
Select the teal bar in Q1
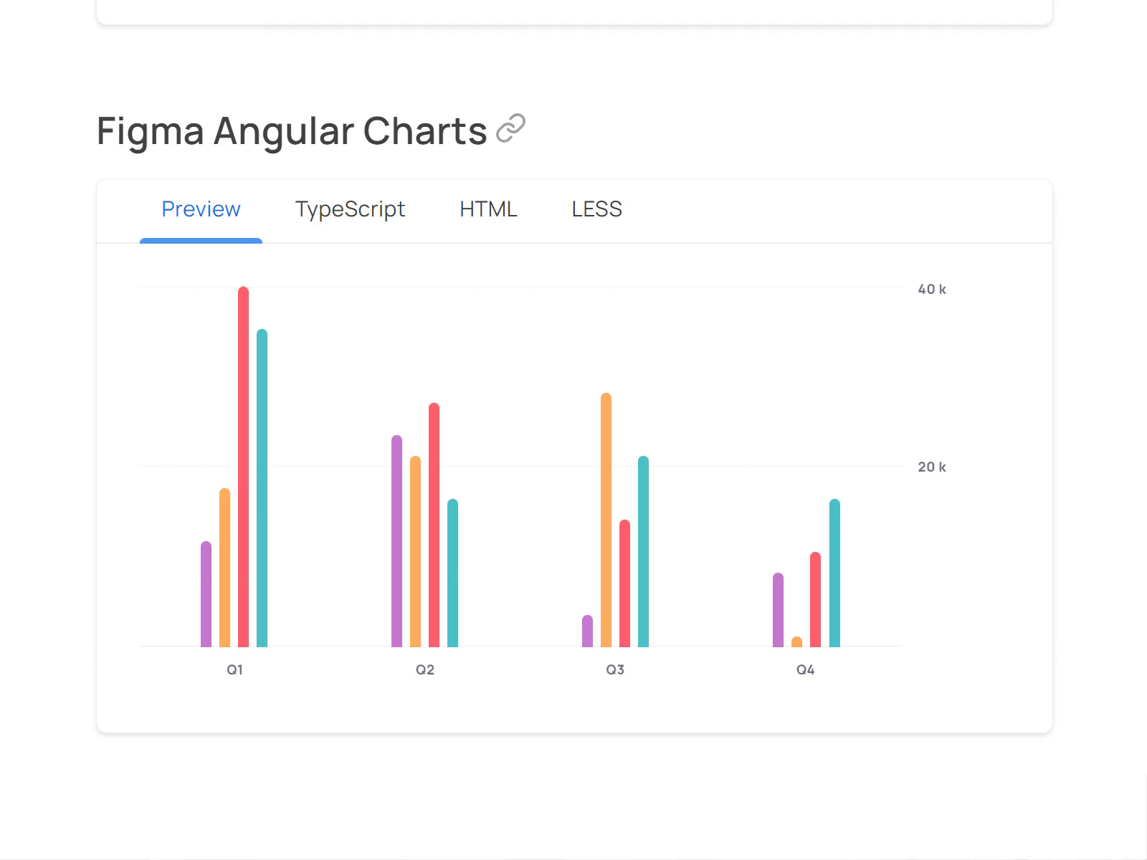pyautogui.click(x=262, y=487)
